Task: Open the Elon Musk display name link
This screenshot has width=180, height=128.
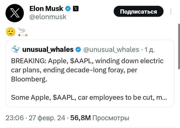Action: (46, 8)
